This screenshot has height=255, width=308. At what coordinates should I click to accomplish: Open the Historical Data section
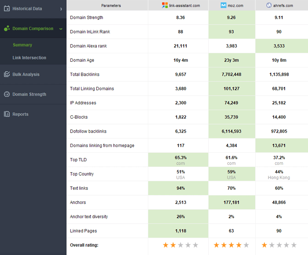tap(33, 9)
